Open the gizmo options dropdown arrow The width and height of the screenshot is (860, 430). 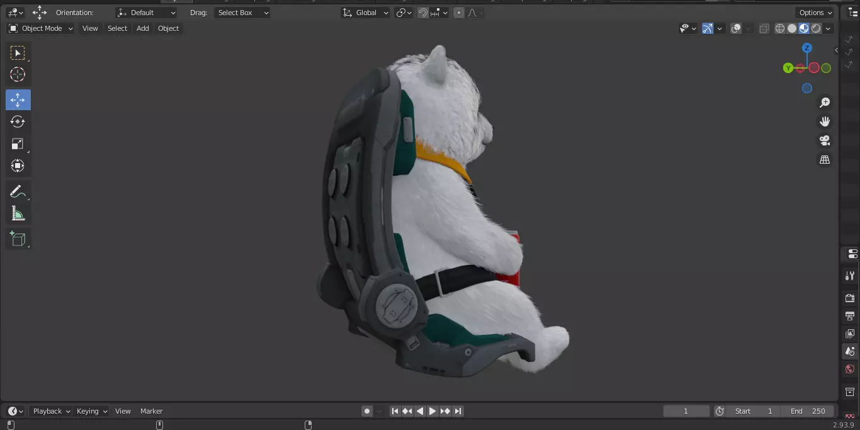(x=718, y=28)
